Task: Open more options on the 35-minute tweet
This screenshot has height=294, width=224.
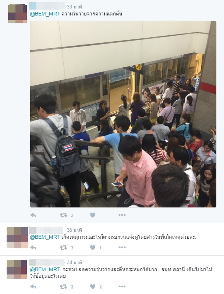Action: (x=122, y=248)
